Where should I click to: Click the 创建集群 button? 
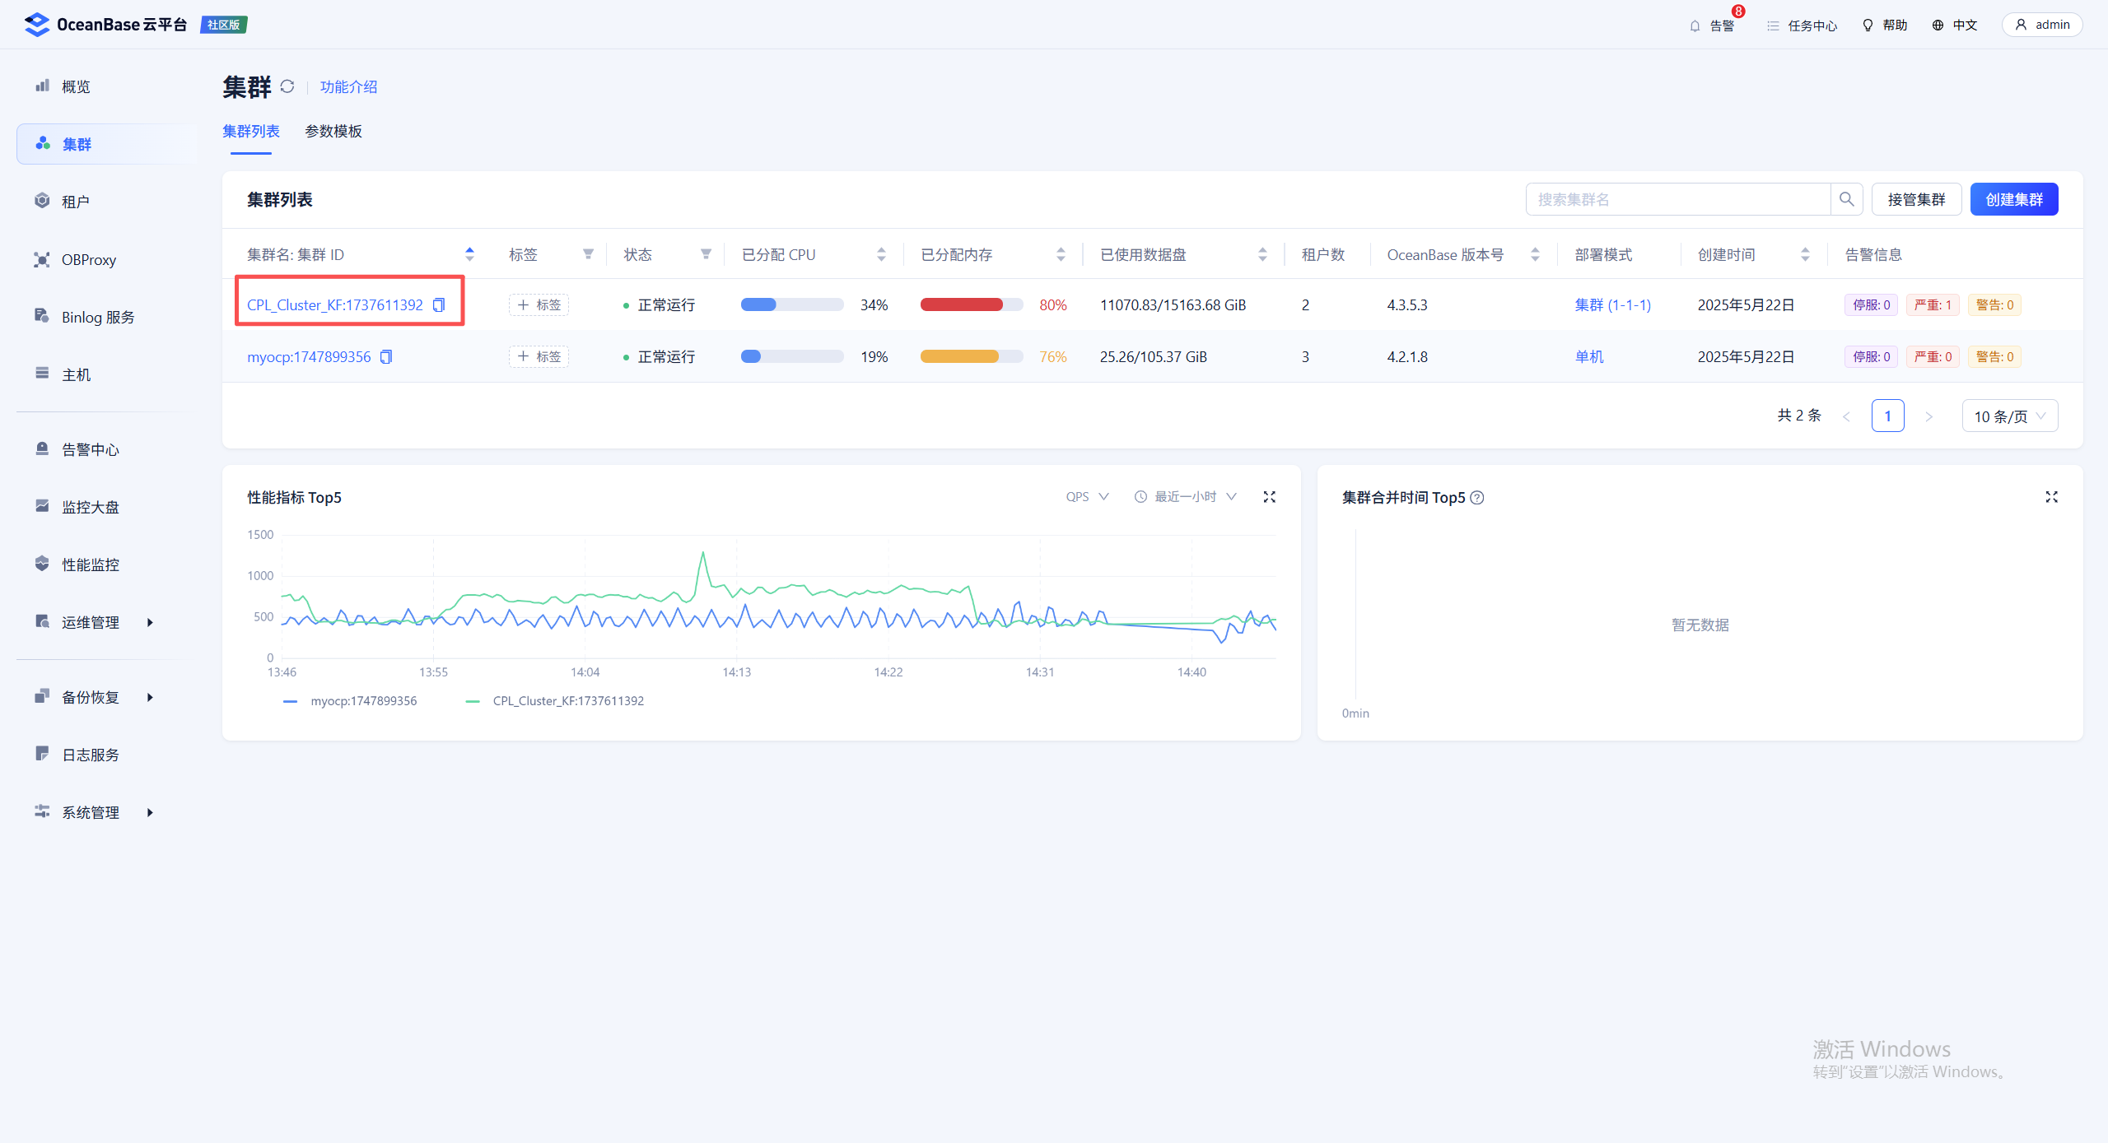[x=2013, y=199]
